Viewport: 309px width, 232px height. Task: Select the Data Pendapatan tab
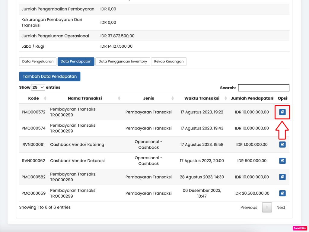coord(76,62)
